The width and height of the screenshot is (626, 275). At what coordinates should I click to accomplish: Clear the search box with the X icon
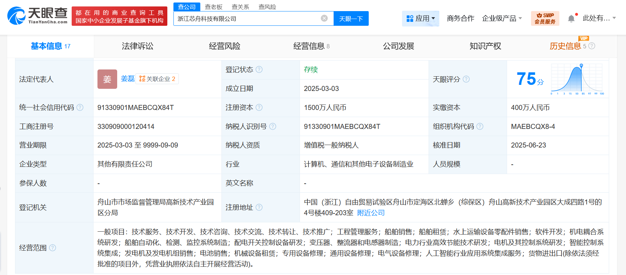tap(324, 18)
